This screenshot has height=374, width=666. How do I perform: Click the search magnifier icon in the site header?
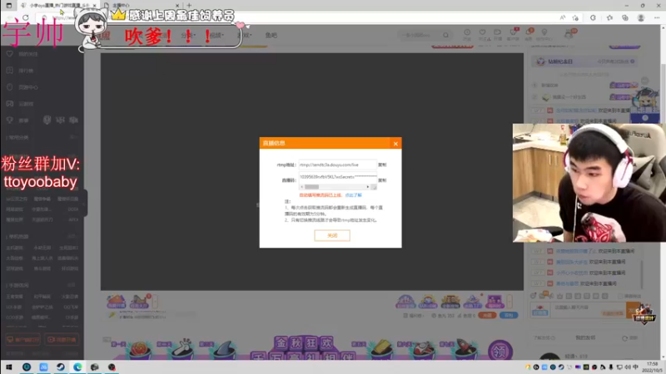tap(445, 35)
